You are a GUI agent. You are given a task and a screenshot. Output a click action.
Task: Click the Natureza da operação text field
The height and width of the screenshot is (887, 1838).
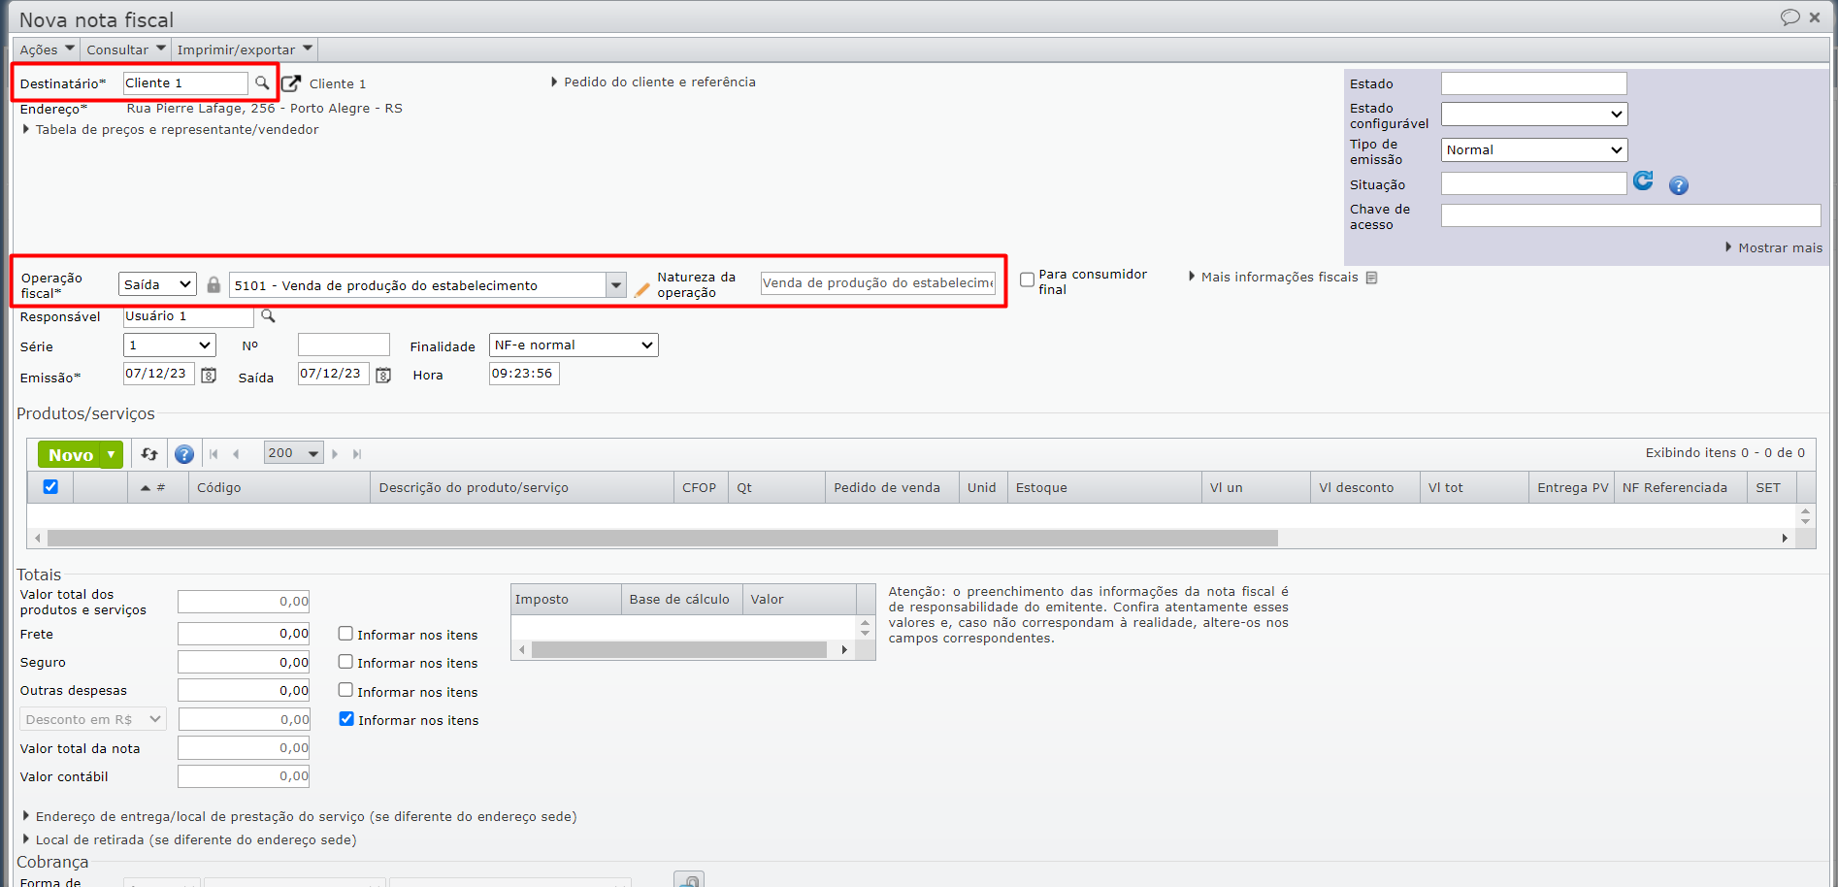point(878,283)
